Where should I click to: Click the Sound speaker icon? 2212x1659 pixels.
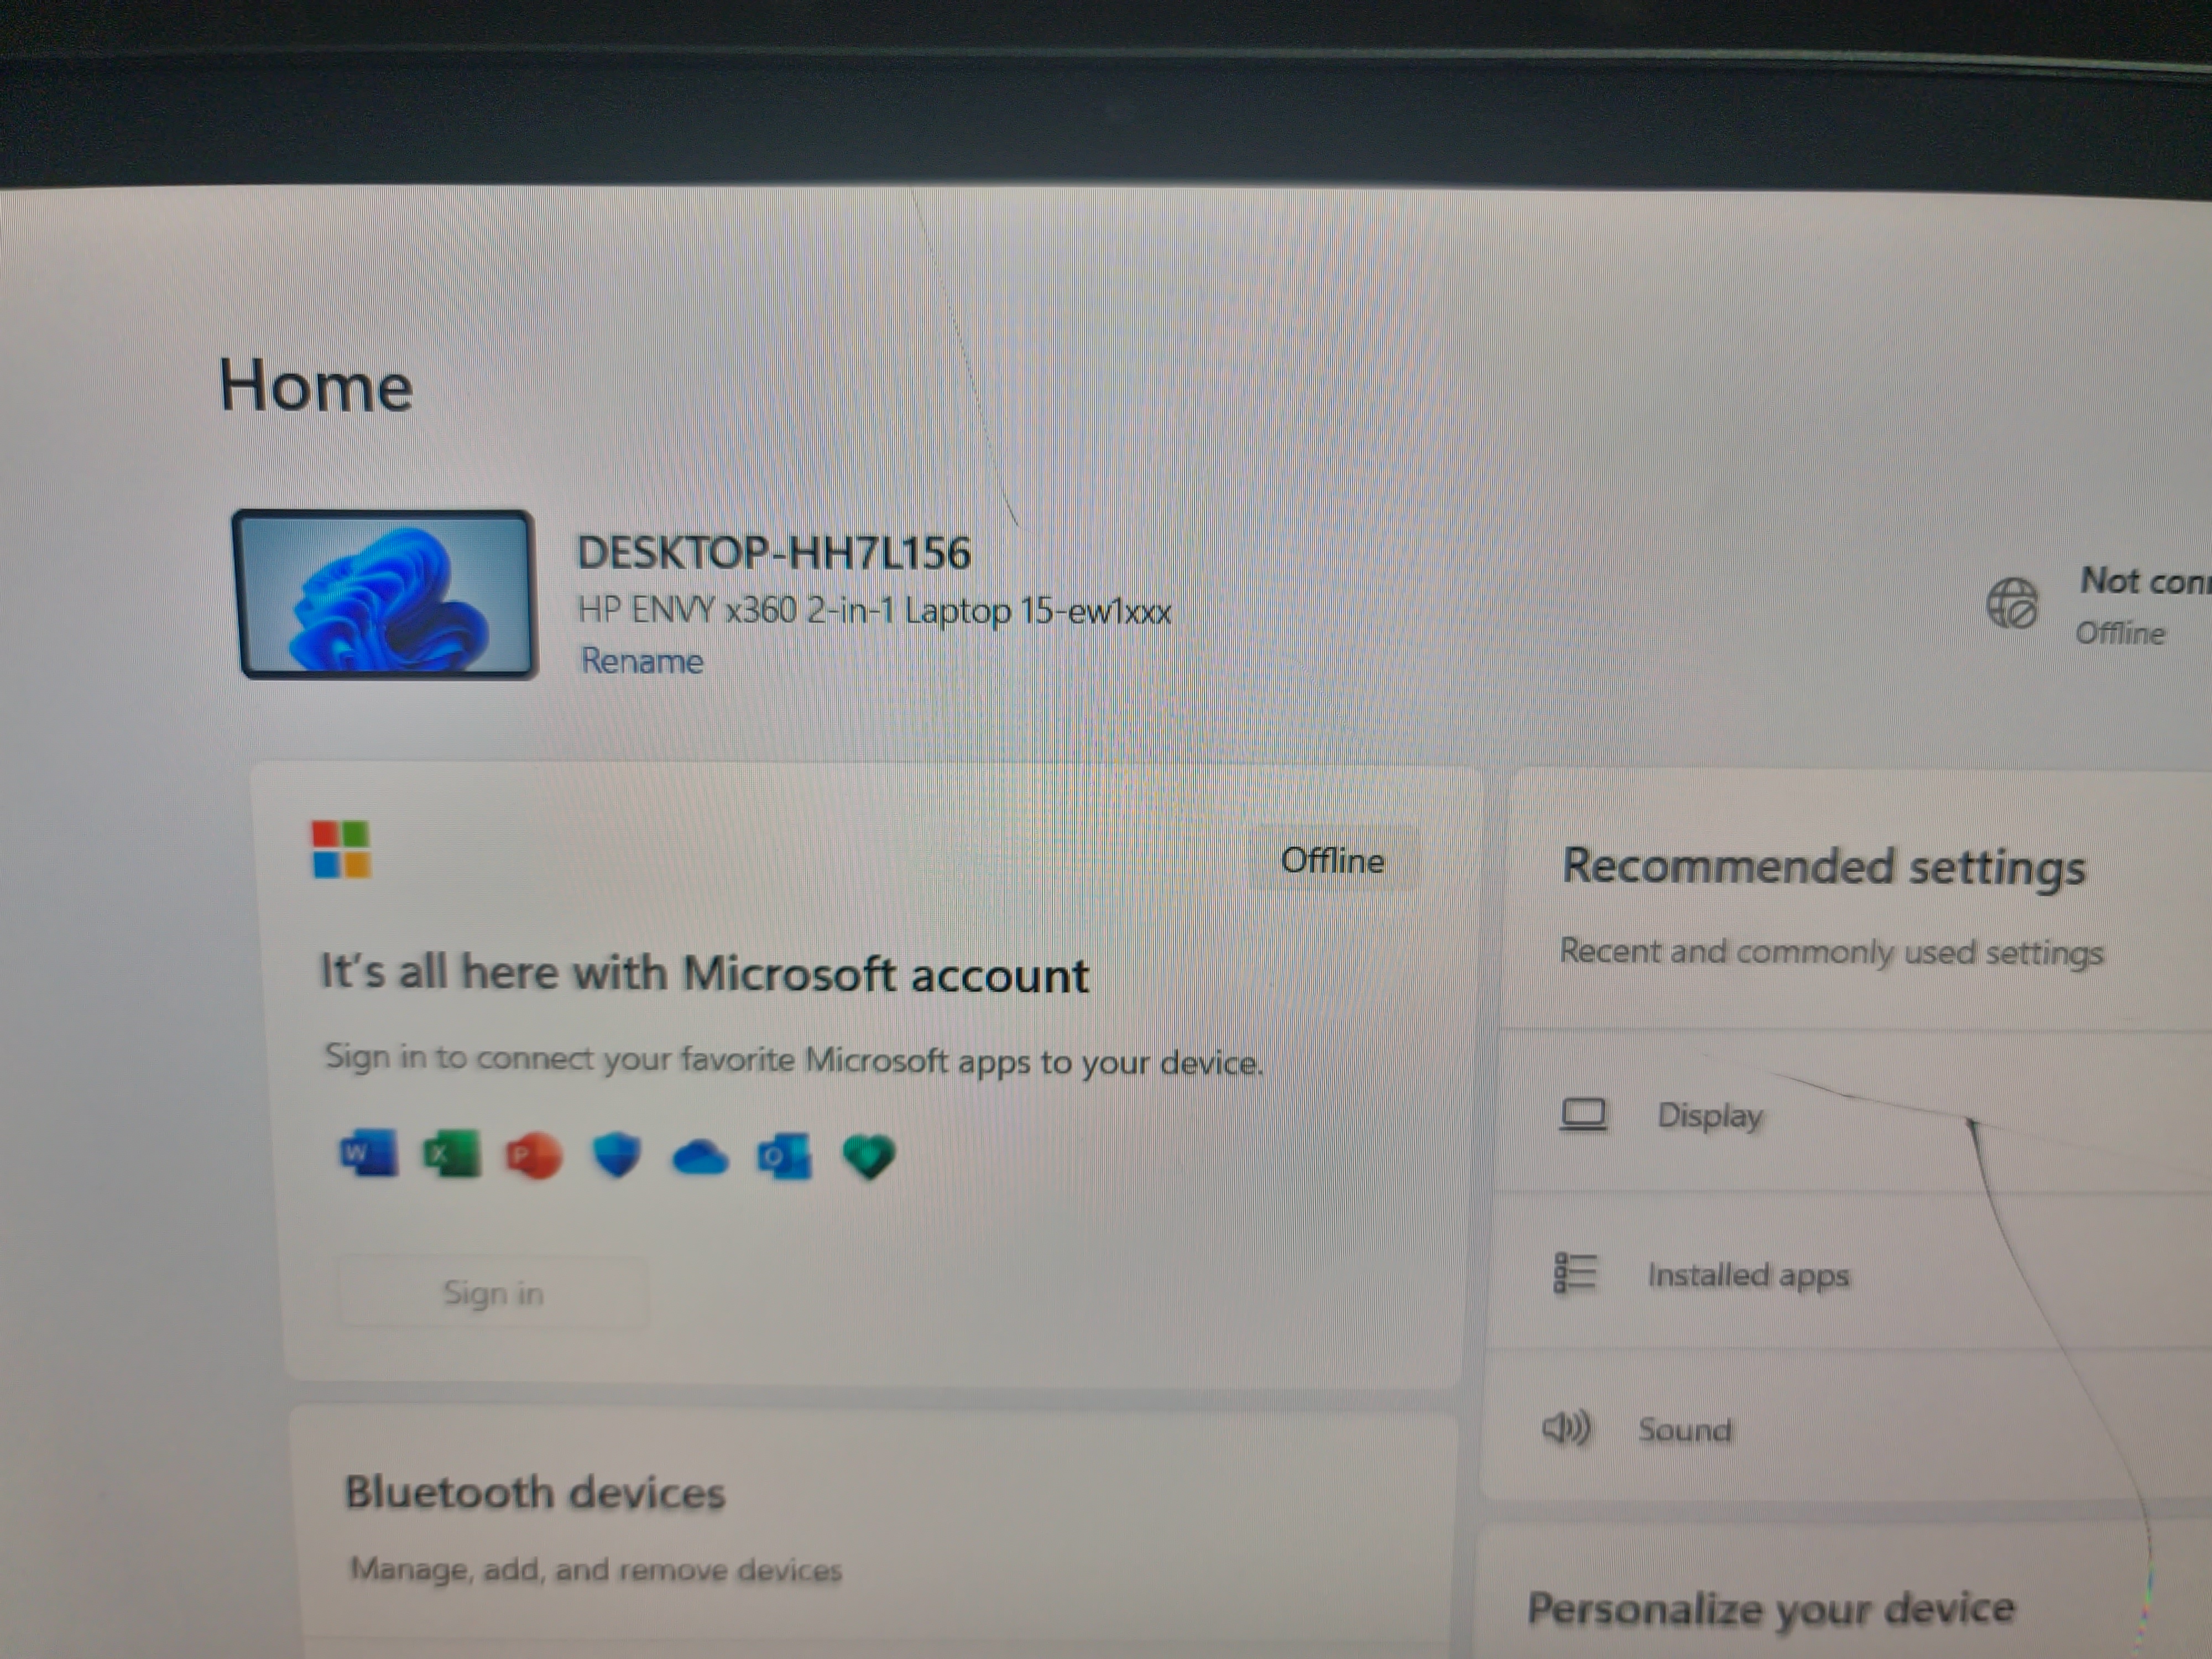tap(1566, 1427)
